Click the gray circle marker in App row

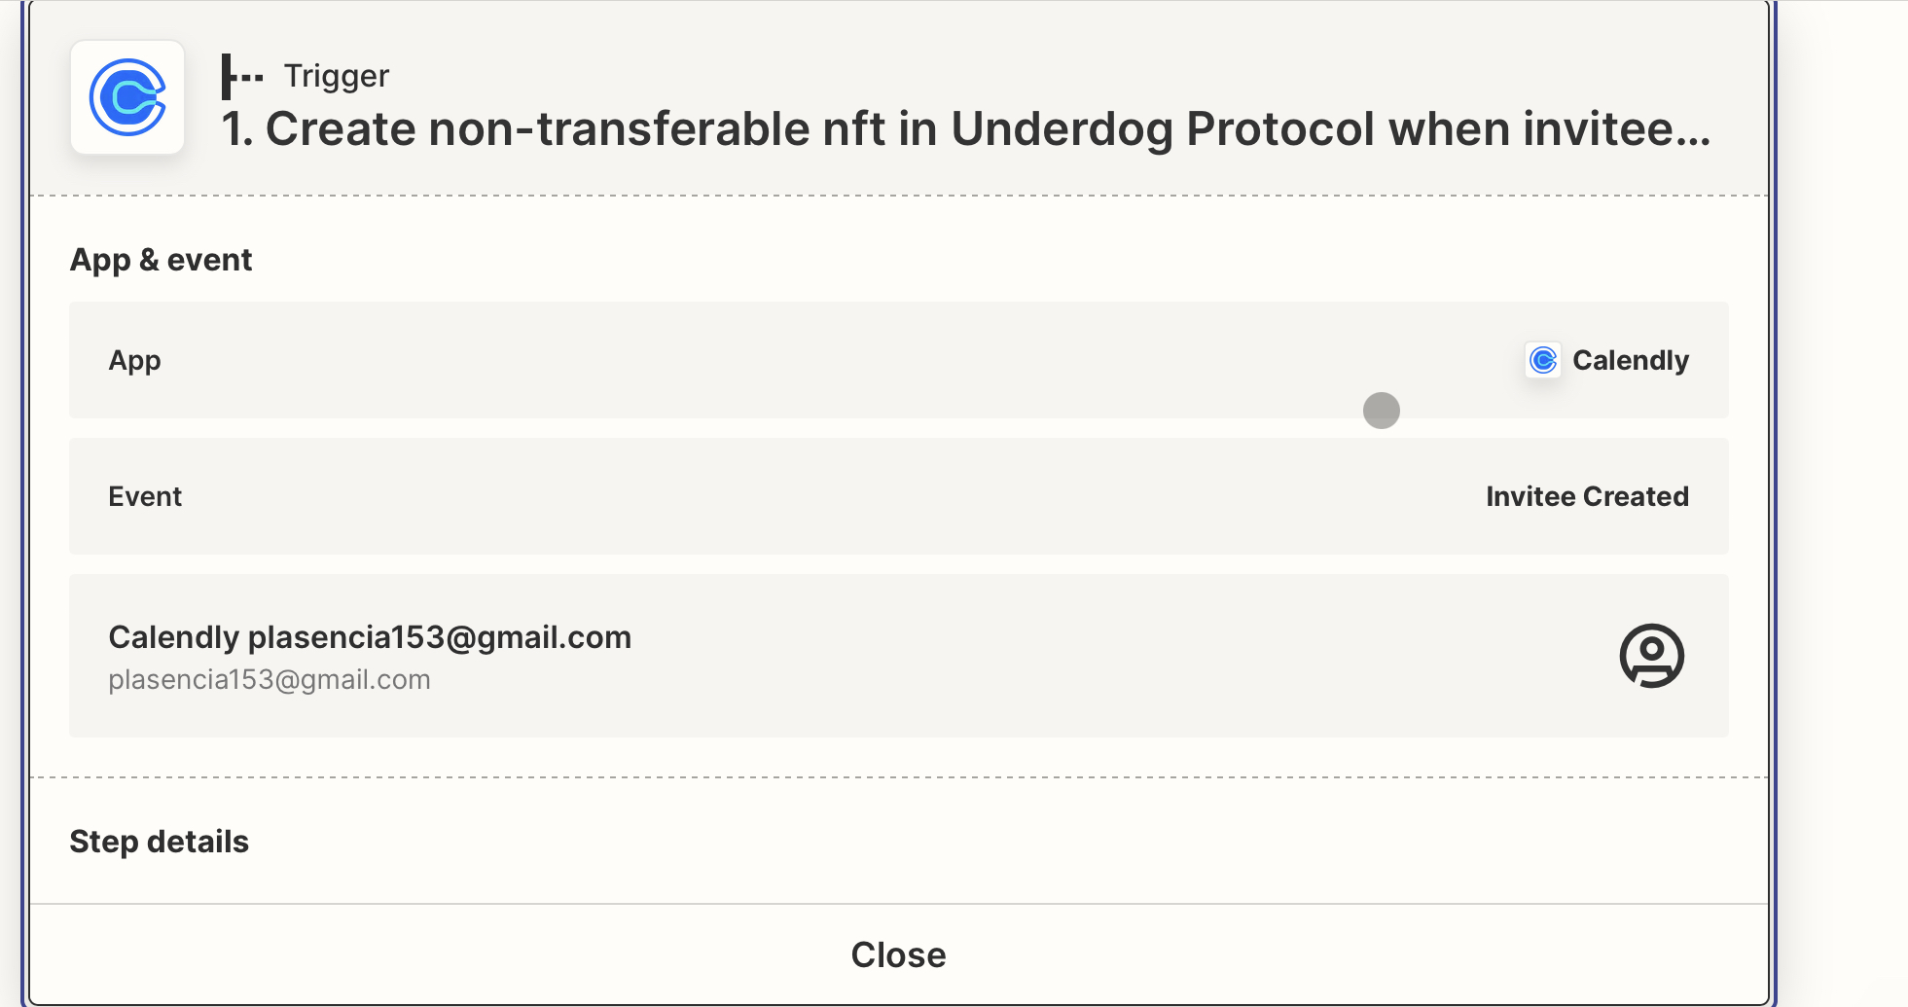point(1381,411)
